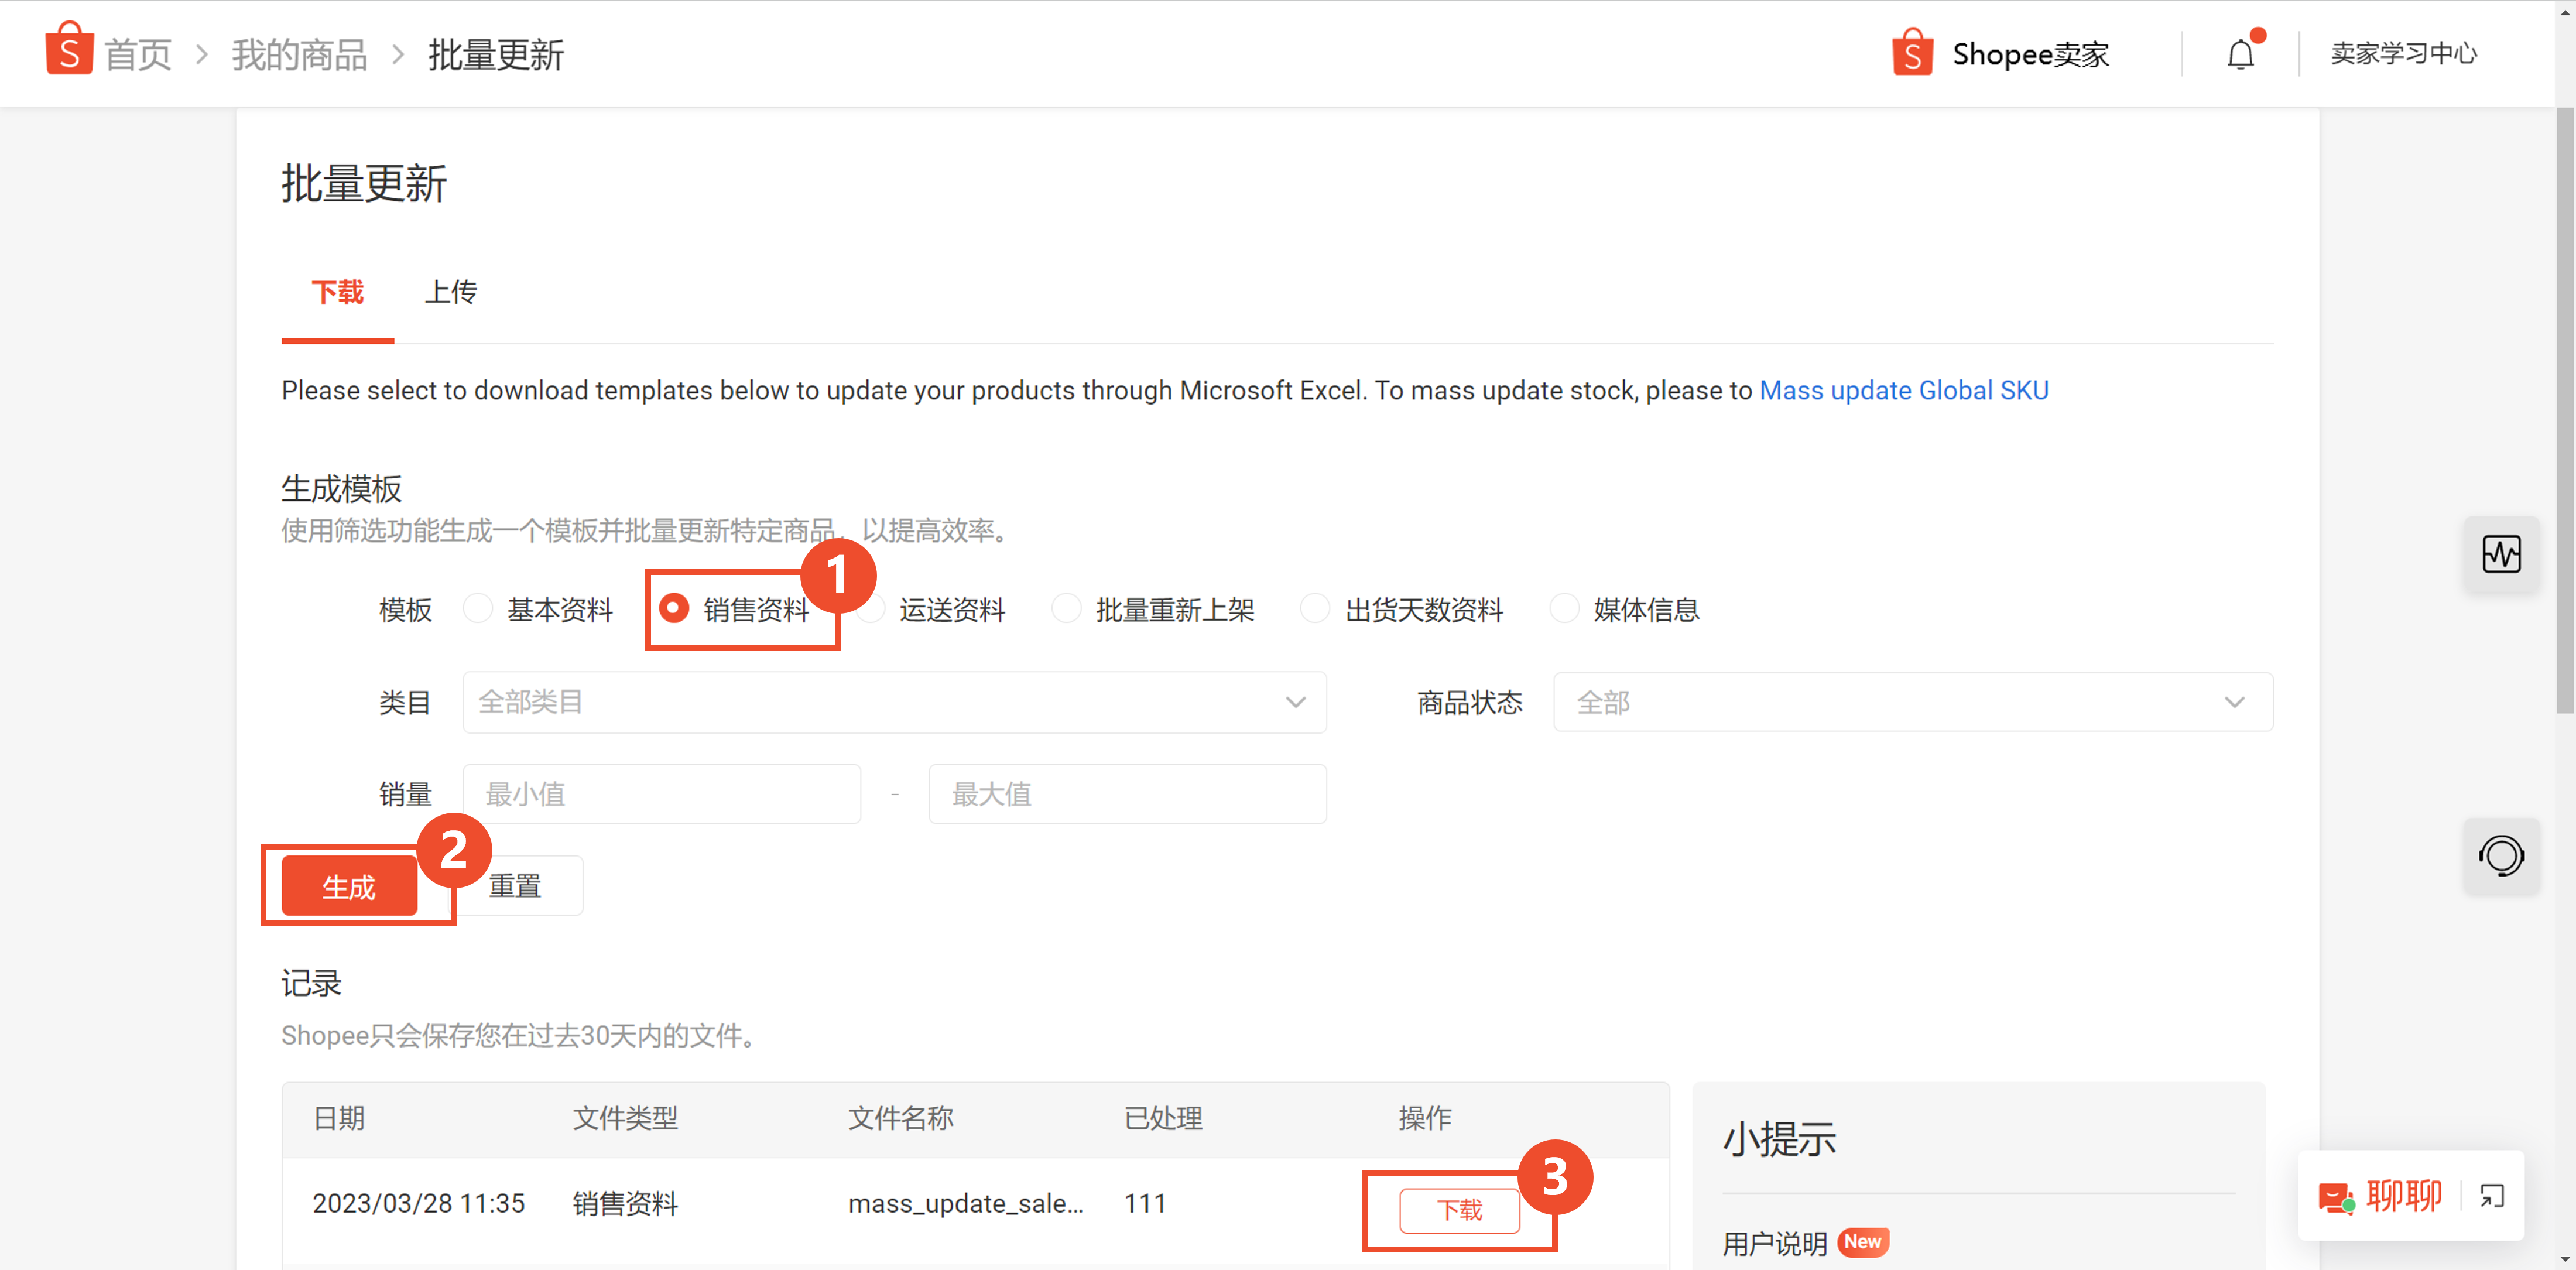Screen dimensions: 2576x1270
Task: Select the 运送资料 template radio
Action: [872, 608]
